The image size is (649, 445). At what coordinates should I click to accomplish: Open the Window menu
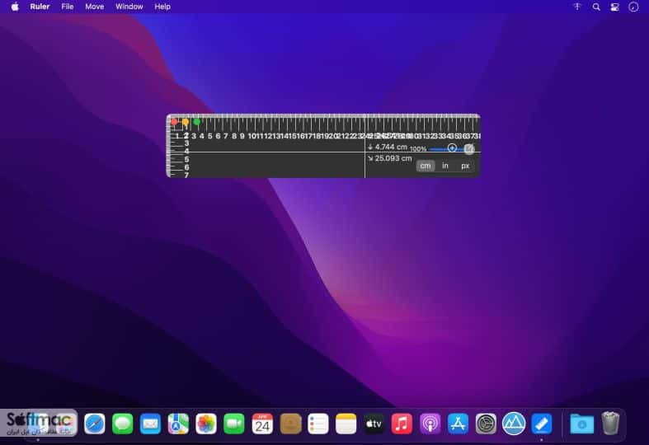coord(129,7)
